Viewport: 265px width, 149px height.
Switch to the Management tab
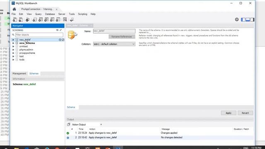[x=19, y=74]
